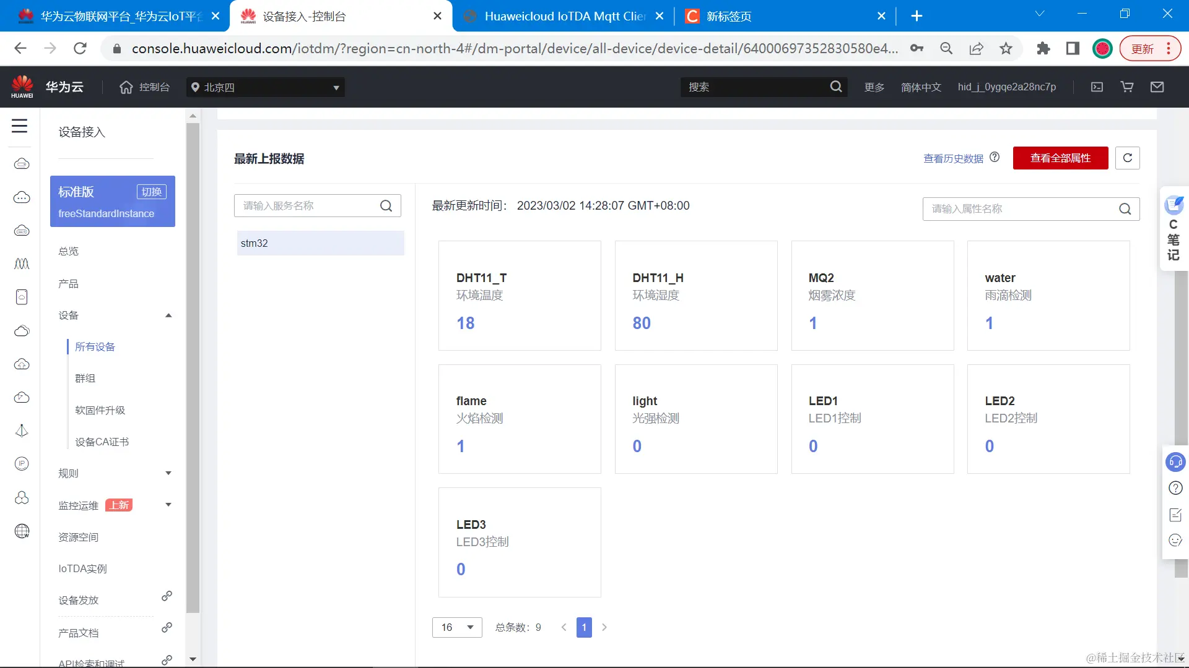This screenshot has width=1189, height=668.
Task: Select the stm32 service row
Action: (320, 244)
